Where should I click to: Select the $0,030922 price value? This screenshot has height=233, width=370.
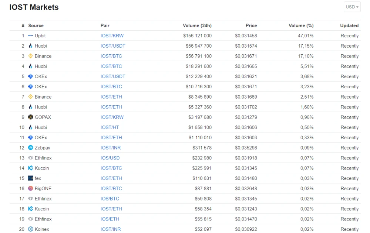click(246, 229)
